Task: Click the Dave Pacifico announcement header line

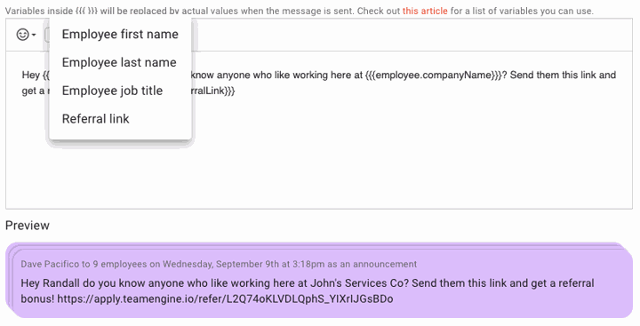Action: [219, 264]
